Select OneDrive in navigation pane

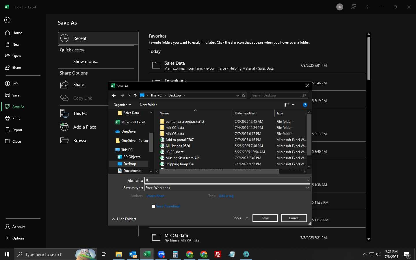(128, 131)
